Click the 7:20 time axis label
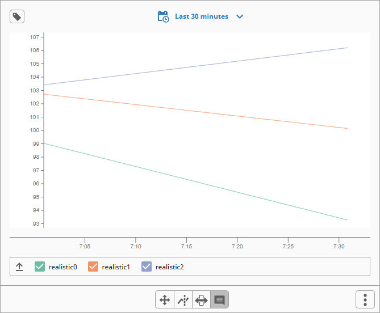380x313 pixels. [237, 246]
